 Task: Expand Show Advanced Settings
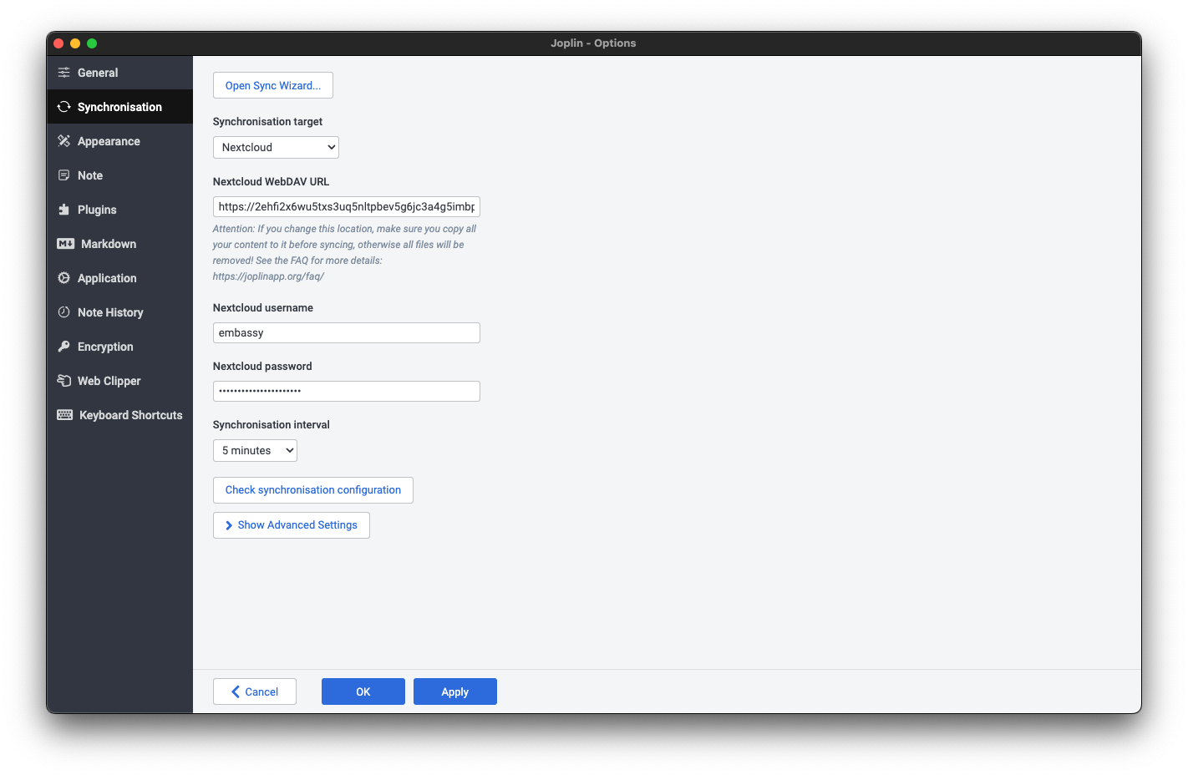pos(291,525)
